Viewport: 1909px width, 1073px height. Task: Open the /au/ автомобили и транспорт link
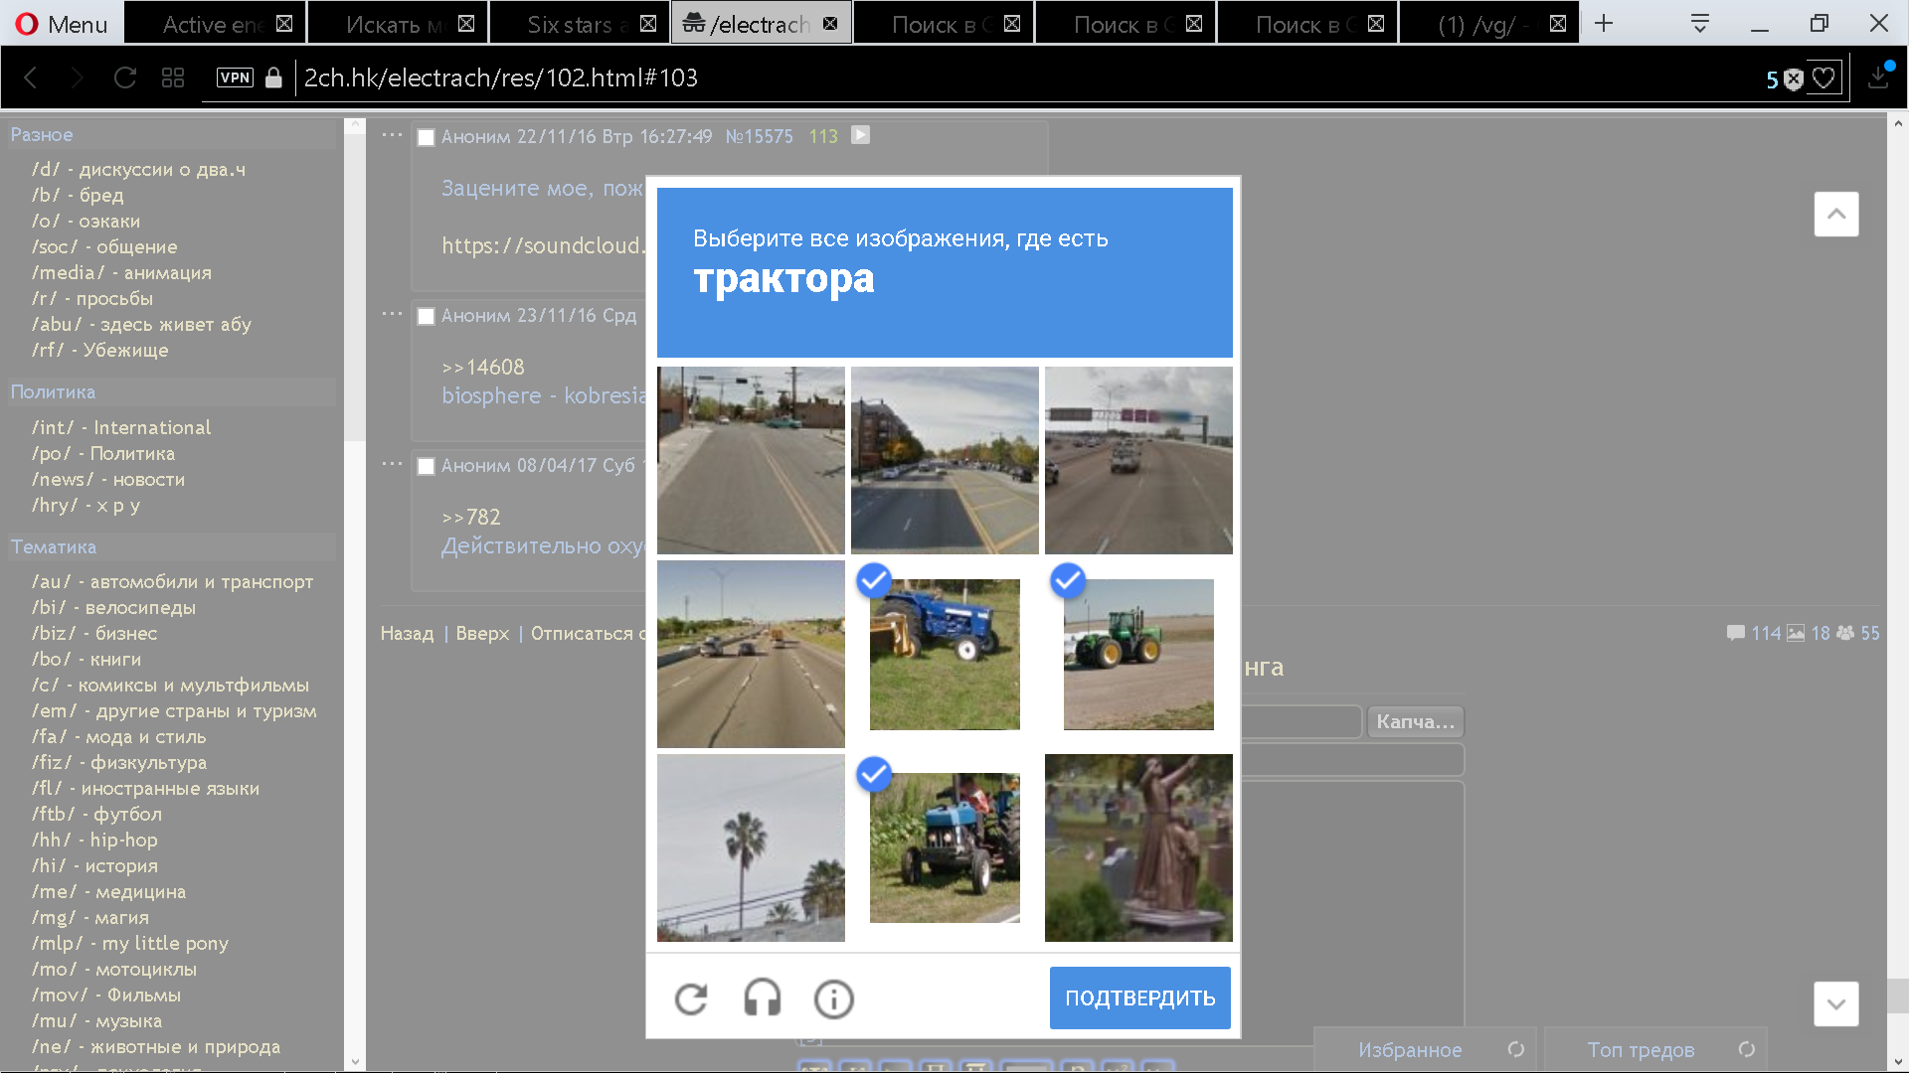click(x=172, y=581)
